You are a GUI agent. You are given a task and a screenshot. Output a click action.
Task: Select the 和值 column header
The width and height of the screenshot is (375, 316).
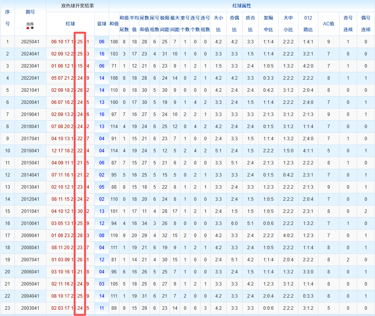(114, 23)
